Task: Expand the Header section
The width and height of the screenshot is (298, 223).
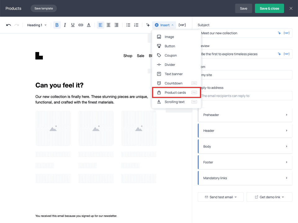Action: point(245,130)
